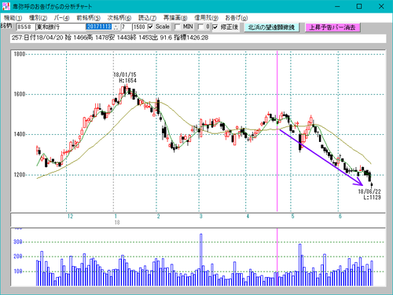The height and width of the screenshot is (295, 393).
Task: Click the 100 volume axis label
Action: 18,271
